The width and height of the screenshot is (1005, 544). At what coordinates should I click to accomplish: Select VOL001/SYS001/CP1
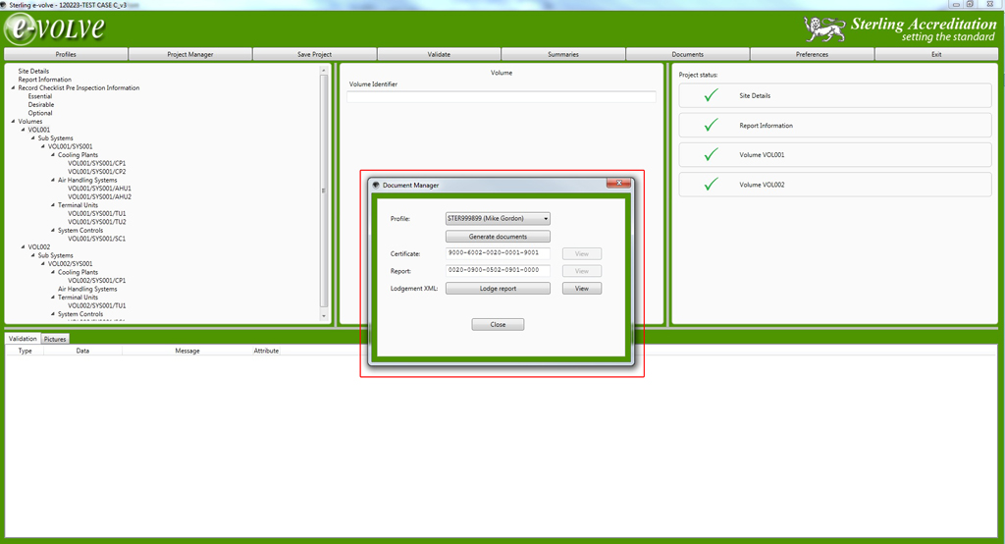point(97,163)
